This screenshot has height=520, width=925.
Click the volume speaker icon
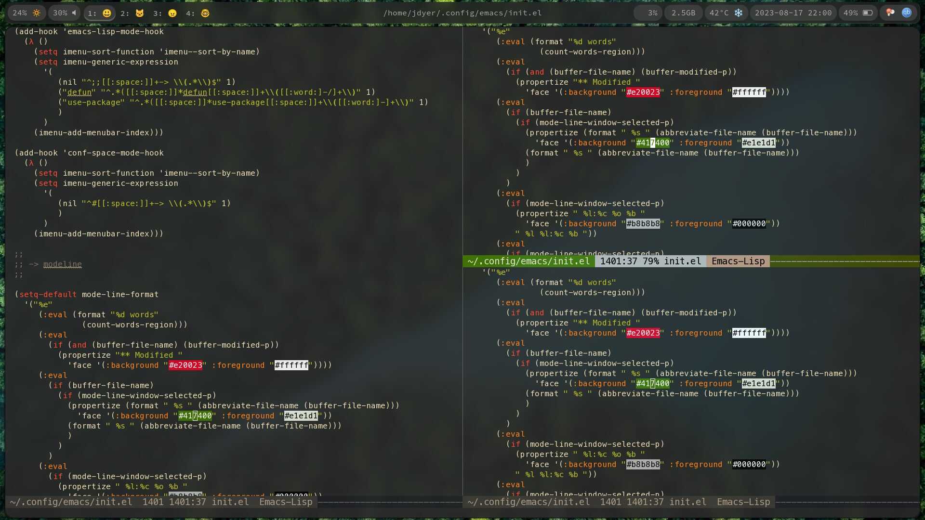pyautogui.click(x=74, y=13)
